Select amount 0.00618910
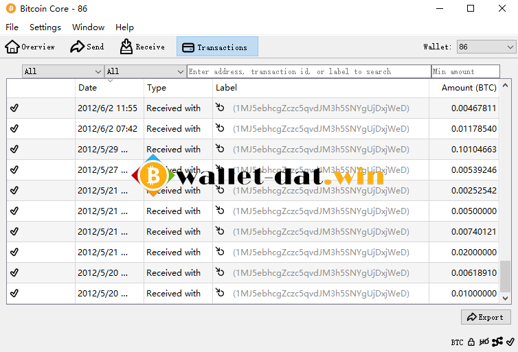Image resolution: width=518 pixels, height=352 pixels. point(474,273)
